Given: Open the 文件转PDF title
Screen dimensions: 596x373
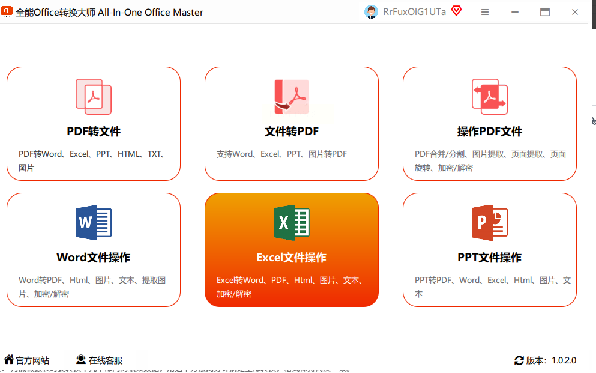Looking at the screenshot, I should coord(292,132).
